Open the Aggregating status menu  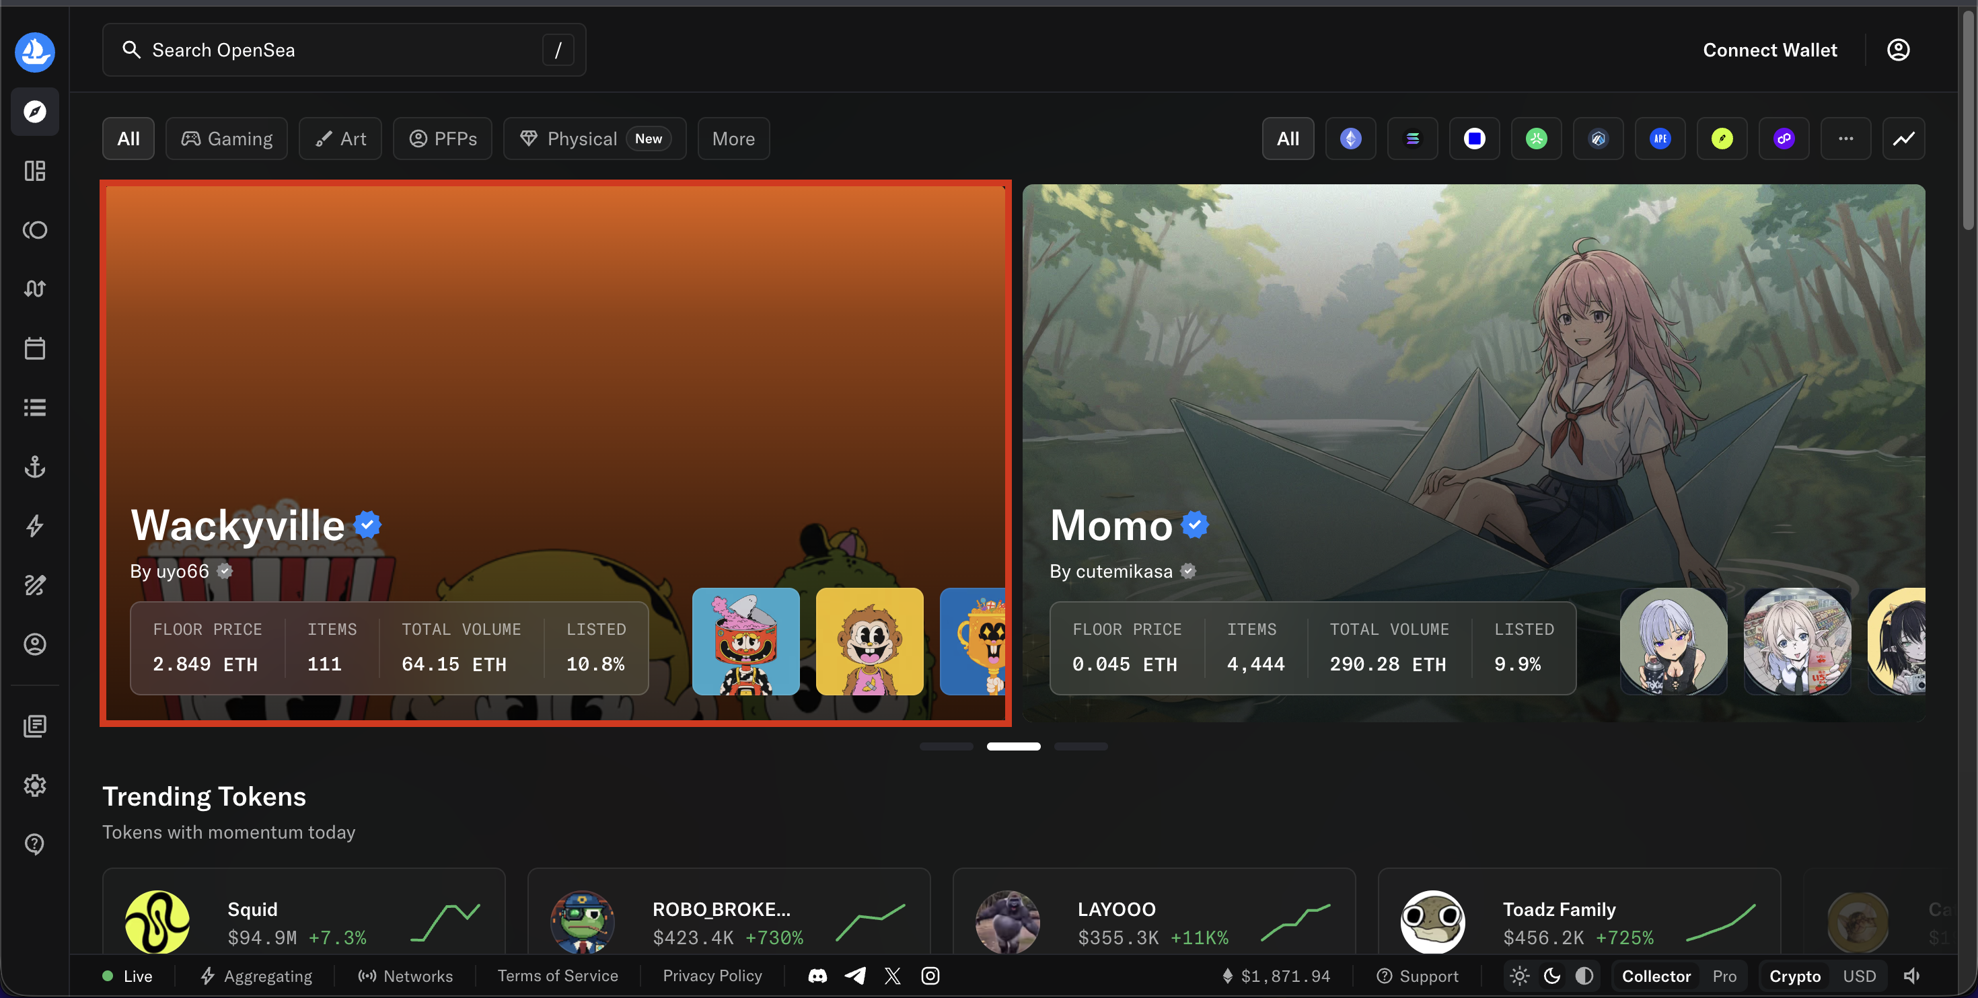(256, 976)
